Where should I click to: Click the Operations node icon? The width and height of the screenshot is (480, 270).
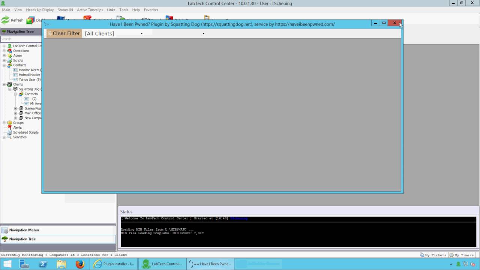coord(9,51)
